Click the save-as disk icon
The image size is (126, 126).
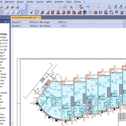(x=17, y=7)
